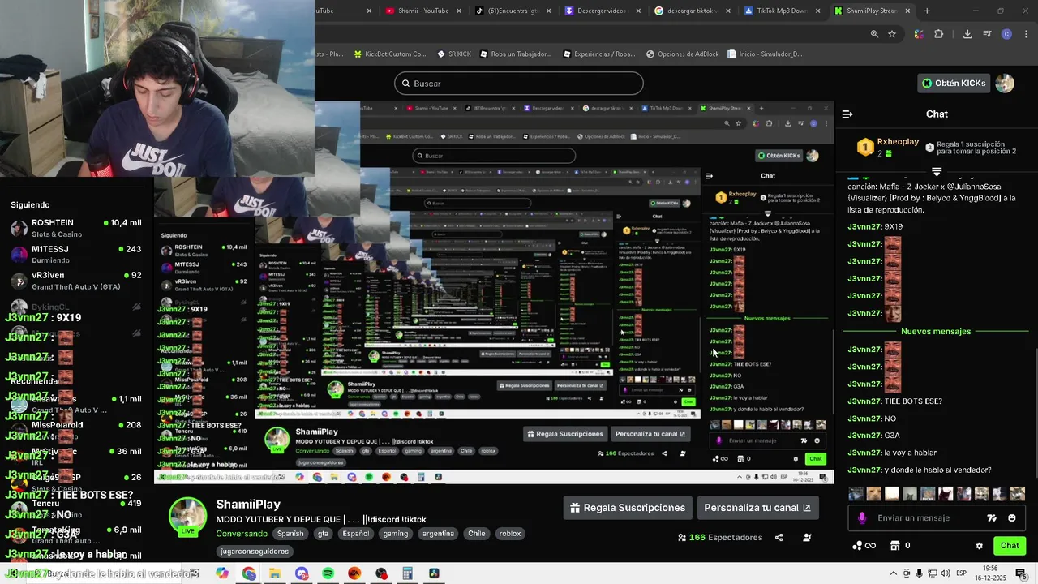This screenshot has width=1038, height=584.
Task: Open chat settings gear icon
Action: (979, 546)
